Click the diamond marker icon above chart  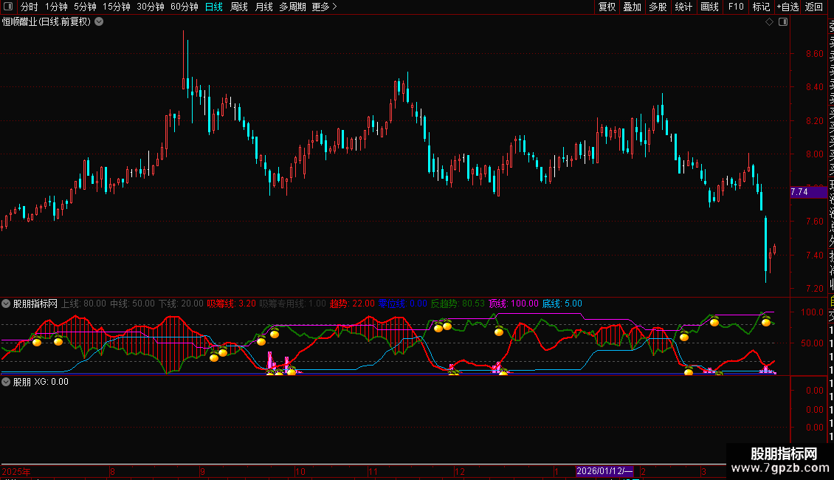(x=769, y=22)
